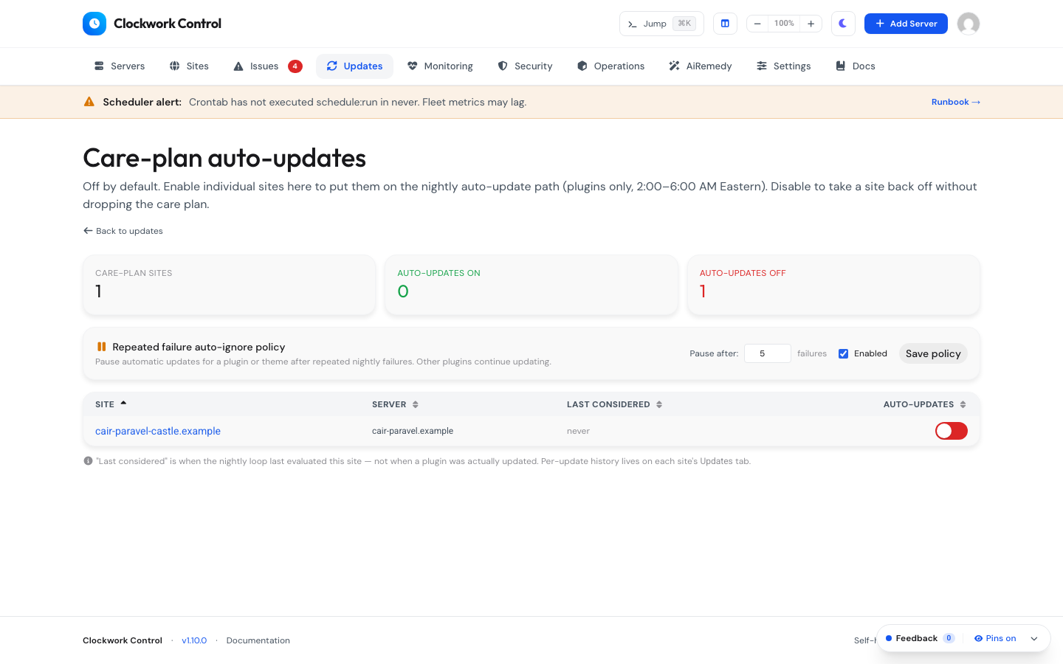Click the info icon beside the Last considered note

point(88,461)
